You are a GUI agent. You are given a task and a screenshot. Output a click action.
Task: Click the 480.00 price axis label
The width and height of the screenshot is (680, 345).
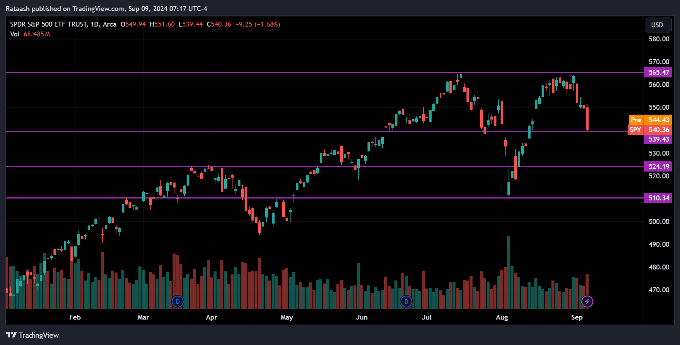coord(659,267)
